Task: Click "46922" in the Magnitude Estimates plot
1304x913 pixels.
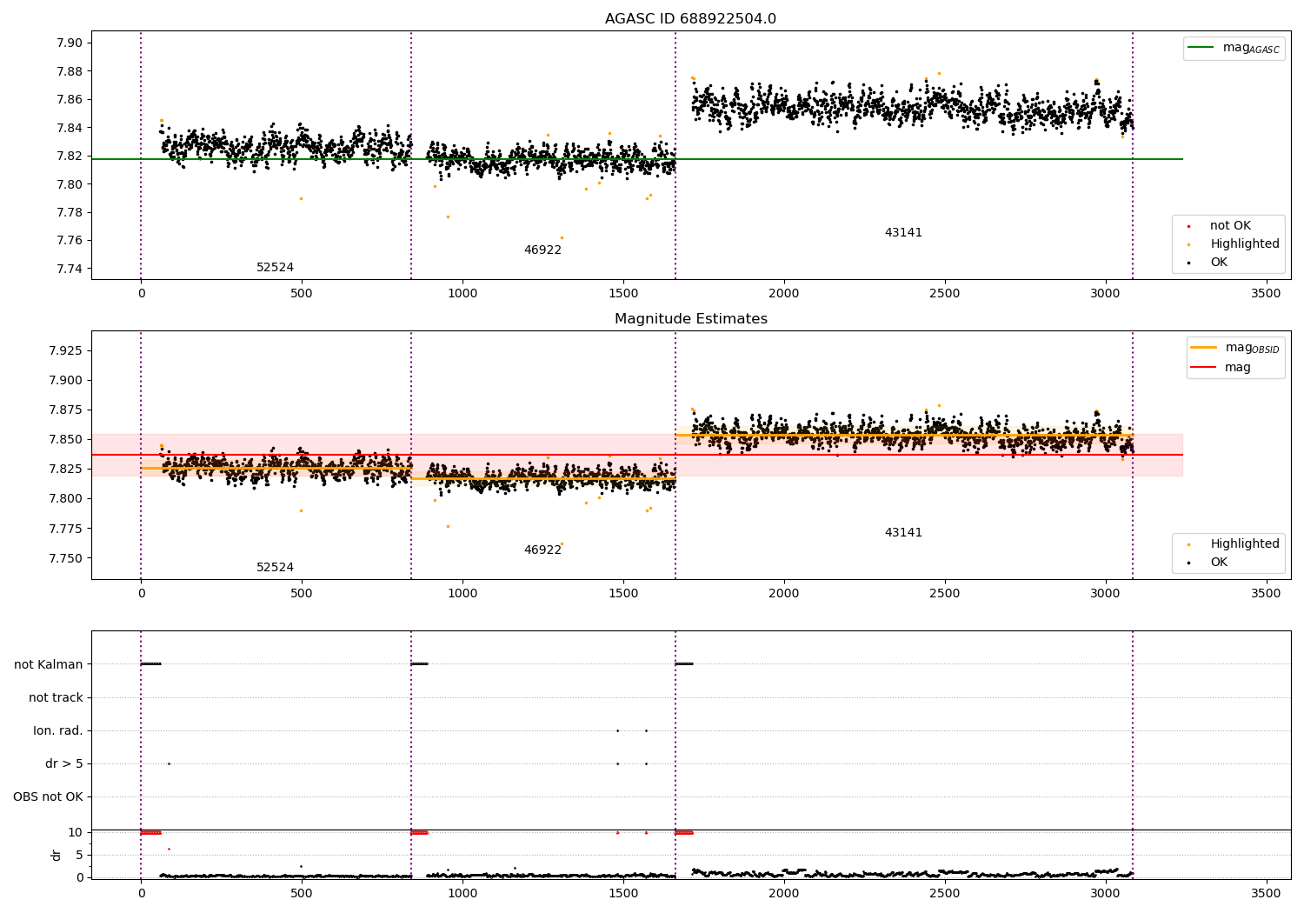Action: coord(542,550)
